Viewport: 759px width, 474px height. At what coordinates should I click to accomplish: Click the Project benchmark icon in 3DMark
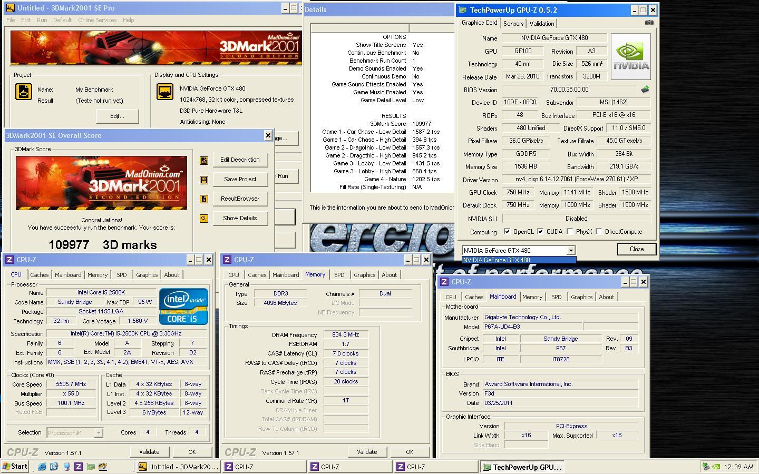[23, 92]
